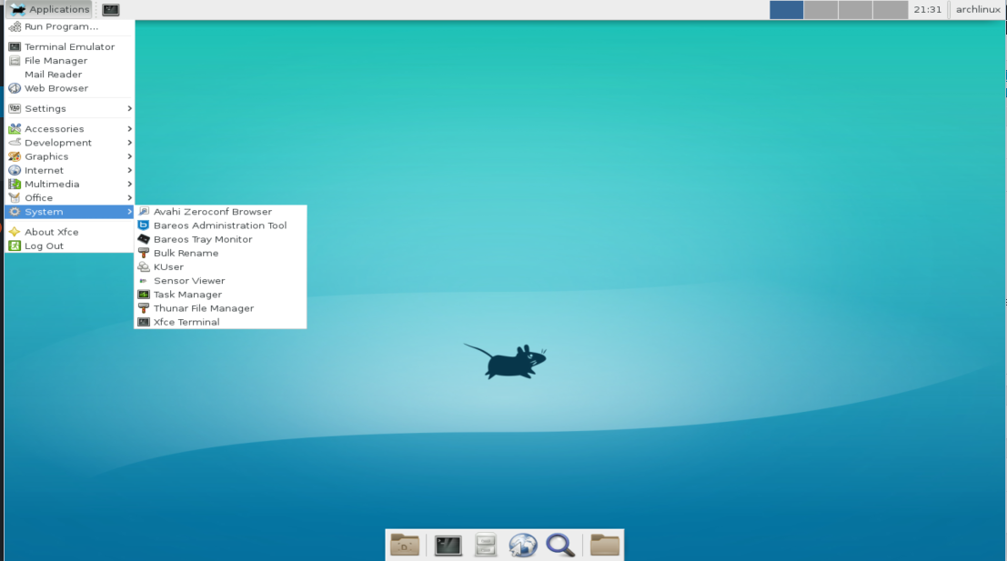
Task: Click the System gear icon in menu
Action: pos(15,212)
